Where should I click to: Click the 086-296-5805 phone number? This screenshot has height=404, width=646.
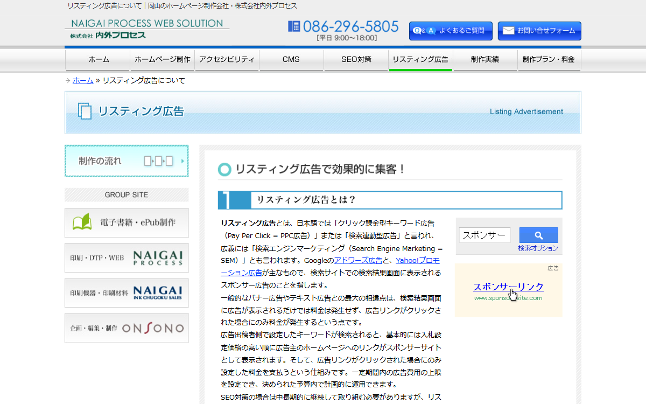(x=351, y=26)
